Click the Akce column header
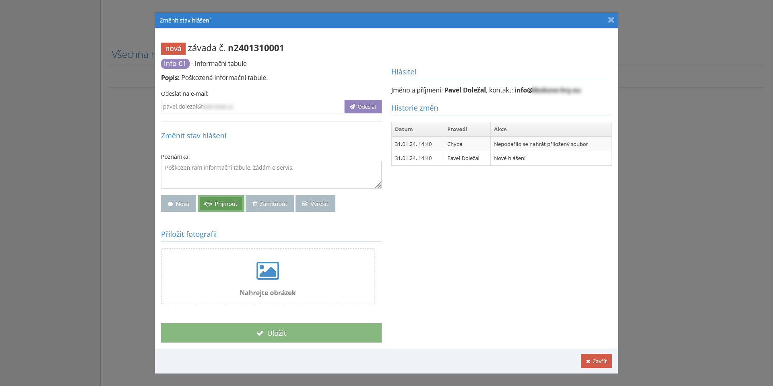The image size is (773, 386). click(x=500, y=129)
